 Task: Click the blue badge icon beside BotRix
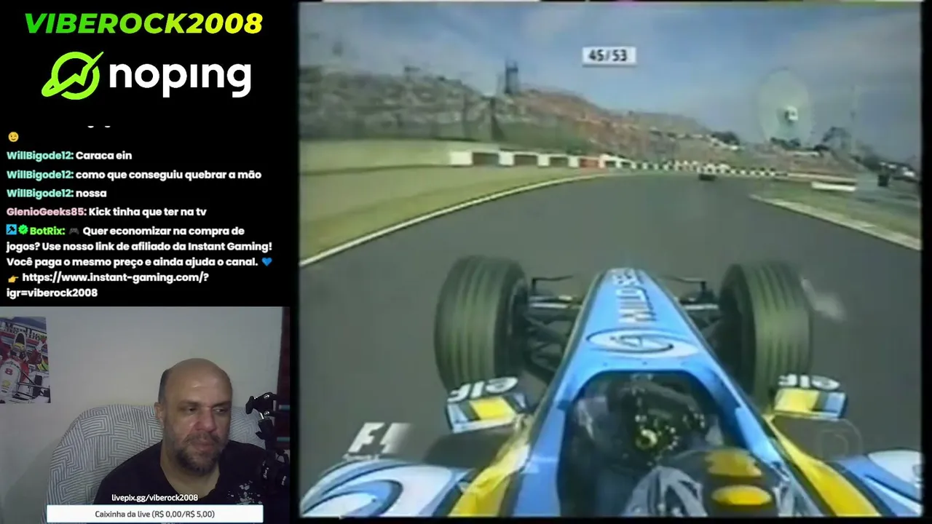(x=11, y=231)
